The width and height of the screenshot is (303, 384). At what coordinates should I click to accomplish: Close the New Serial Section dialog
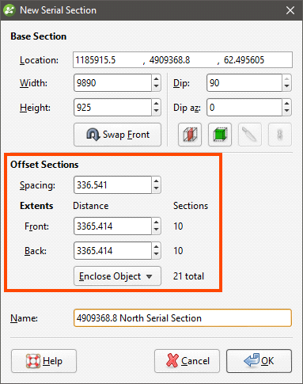click(x=290, y=10)
